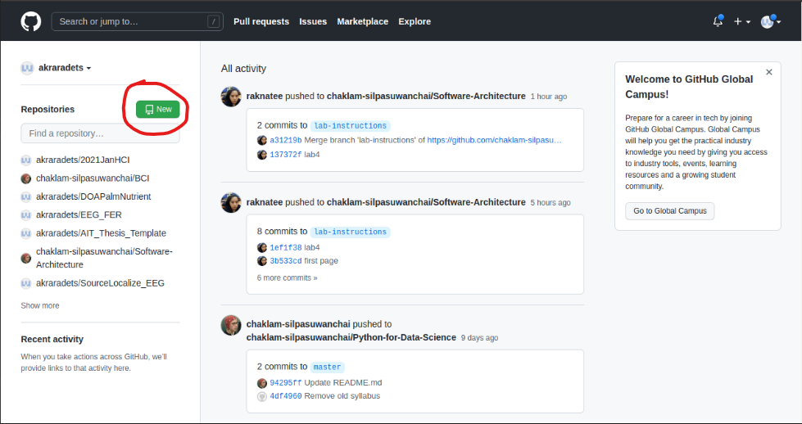Open the notifications bell

tap(718, 21)
